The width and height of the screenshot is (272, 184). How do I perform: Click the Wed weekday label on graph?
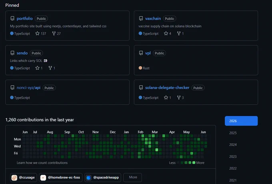click(x=17, y=146)
